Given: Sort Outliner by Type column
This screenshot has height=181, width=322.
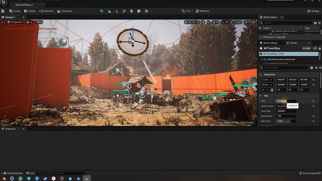Looking at the screenshot, I should [x=307, y=28].
